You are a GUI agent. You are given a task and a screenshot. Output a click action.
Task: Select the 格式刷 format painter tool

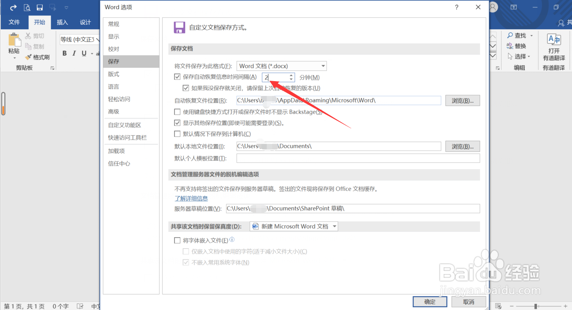pos(37,57)
